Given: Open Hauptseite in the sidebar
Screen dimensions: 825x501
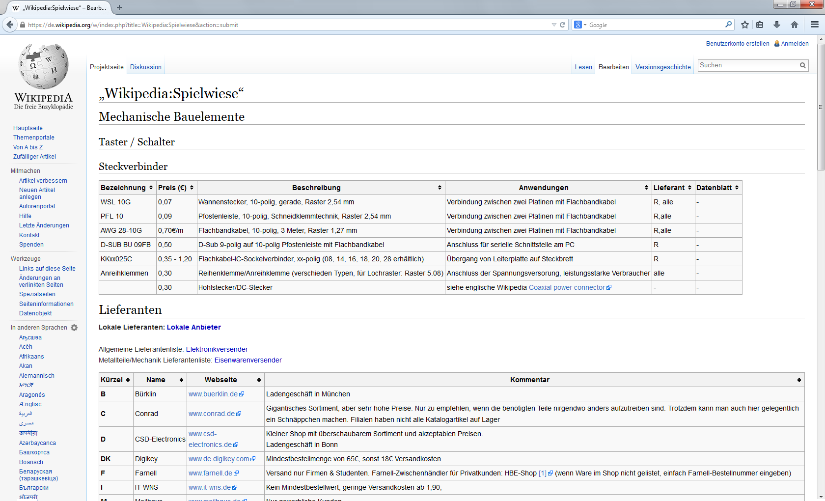Looking at the screenshot, I should click(28, 128).
